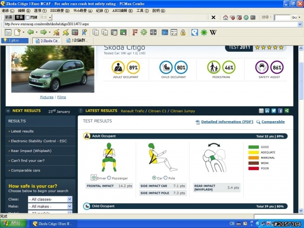Click the green clover icon
The image size is (304, 228).
(204, 32)
